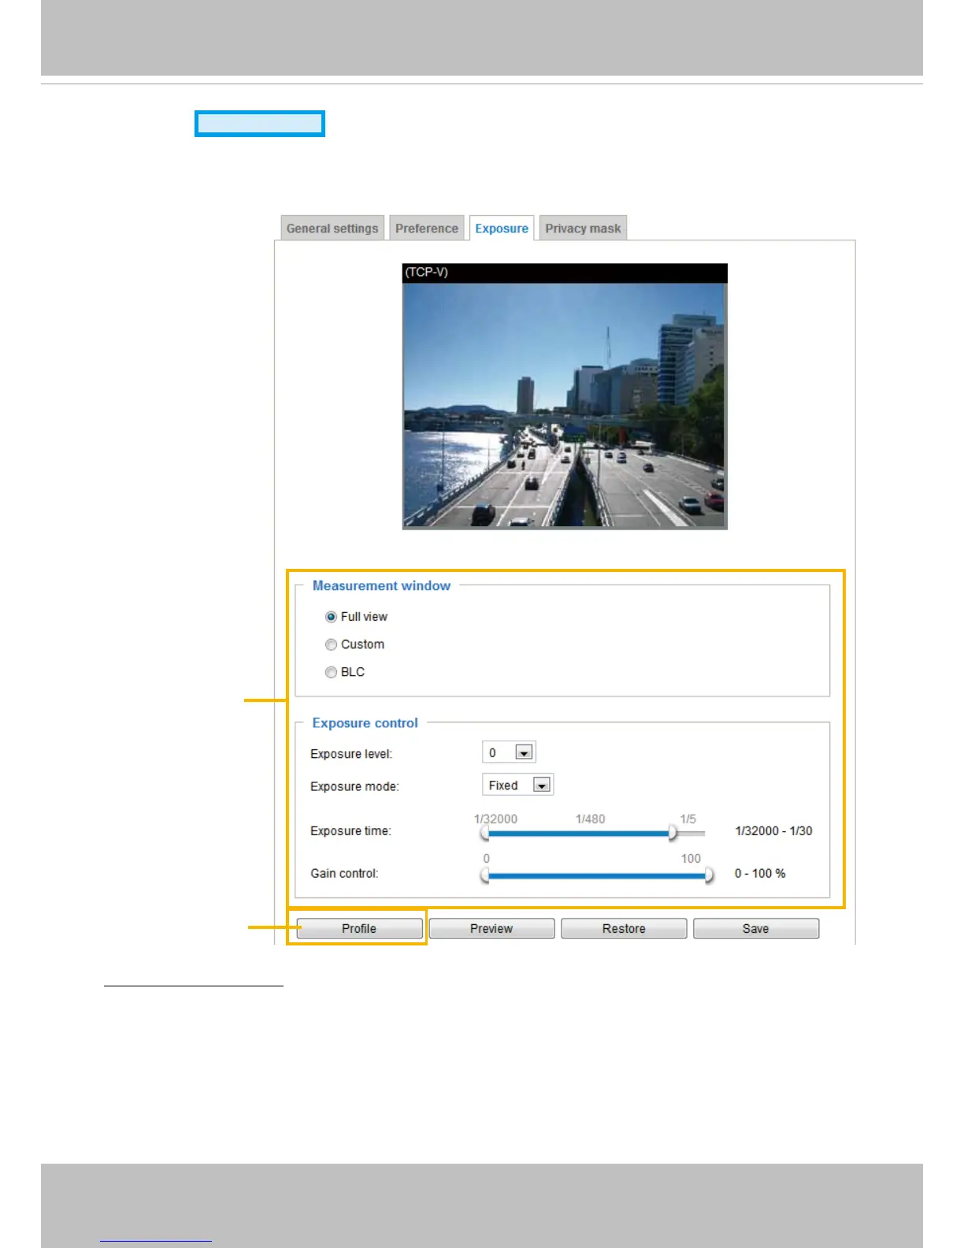The height and width of the screenshot is (1248, 964).
Task: Enable the BLC radio option
Action: 332,672
